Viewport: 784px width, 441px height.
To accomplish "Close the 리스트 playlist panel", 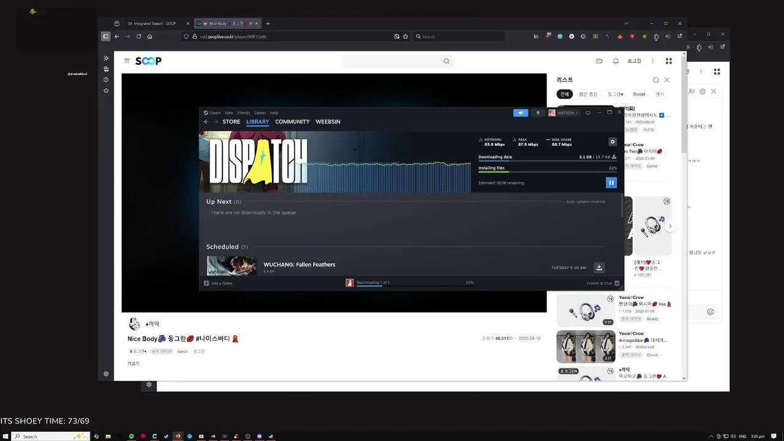I will (667, 80).
